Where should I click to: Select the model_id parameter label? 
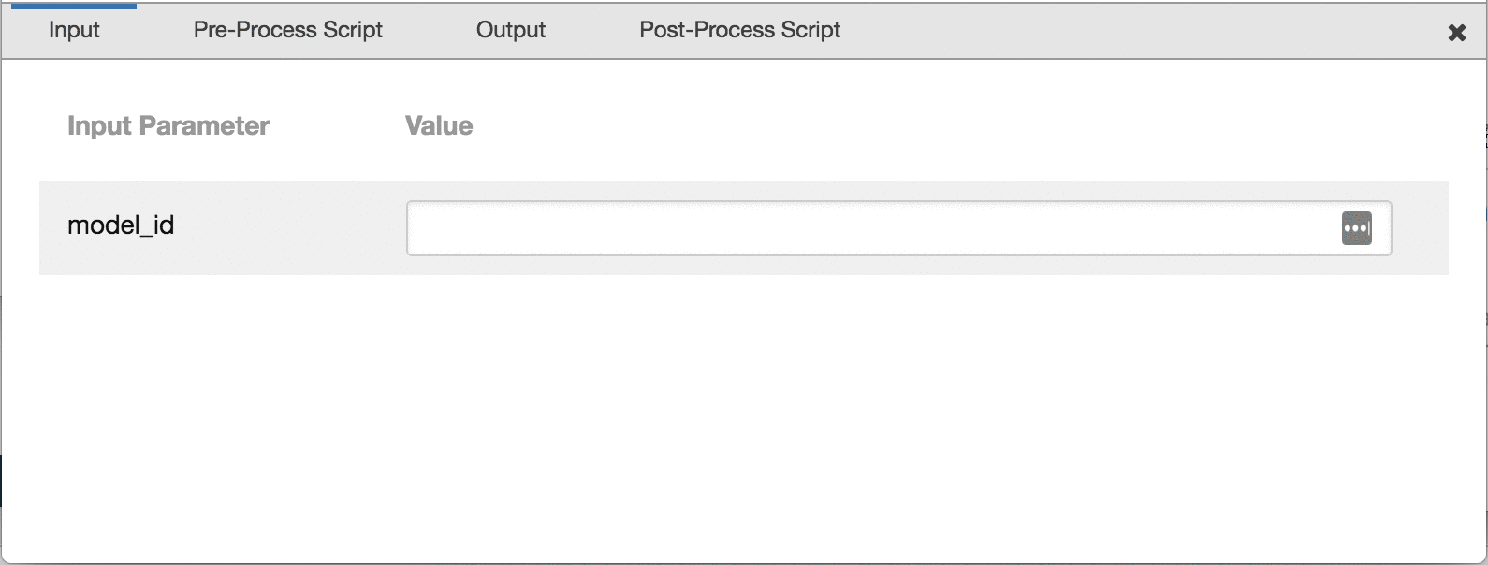point(121,225)
